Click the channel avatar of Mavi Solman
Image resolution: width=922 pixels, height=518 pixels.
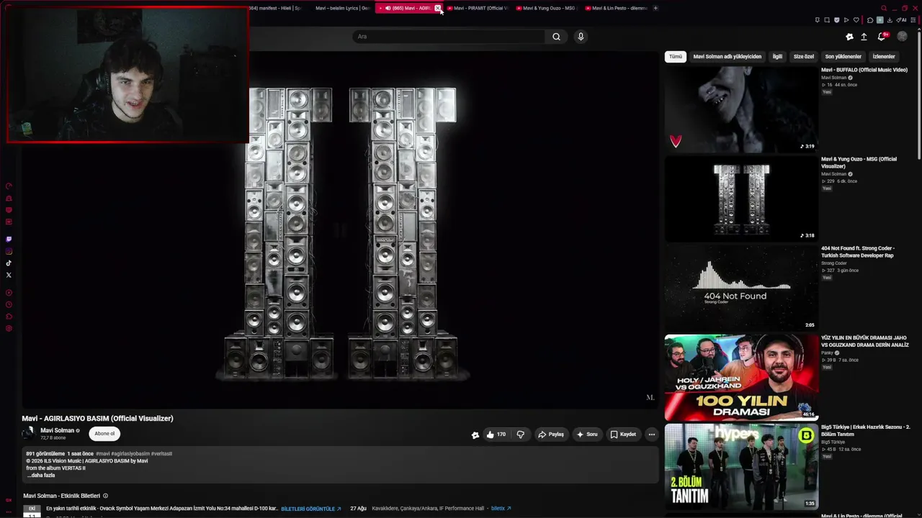[x=29, y=433]
